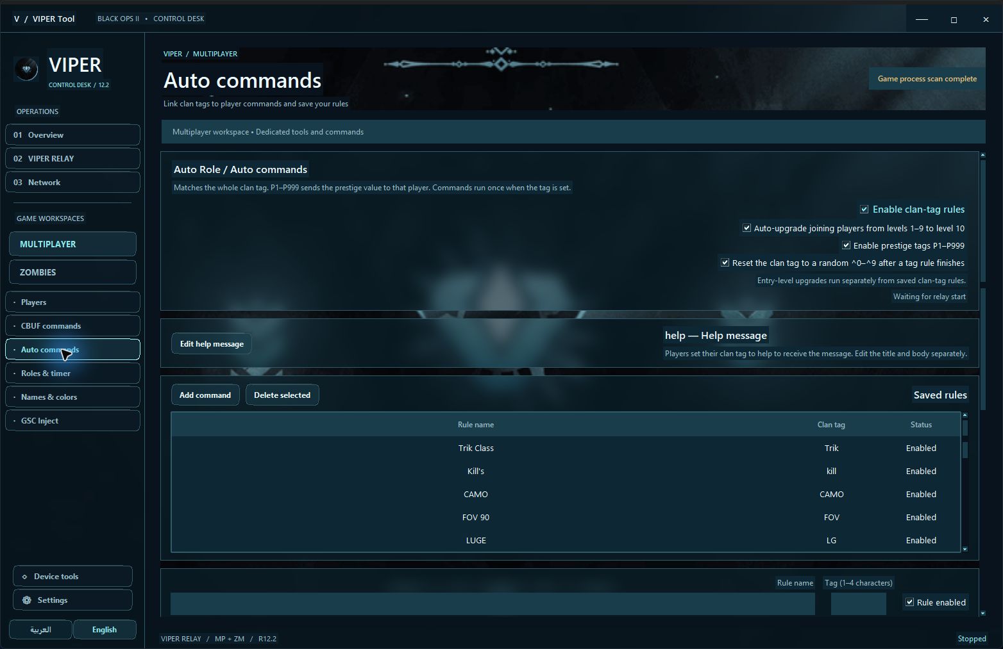Disable prestige tags P1–P999 checkbox
This screenshot has height=649, width=1003.
pyautogui.click(x=846, y=245)
